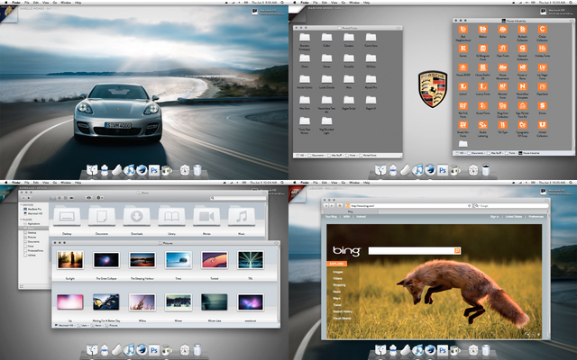This screenshot has width=577, height=360.
Task: Click the Hotmail link on Bing page
Action: click(x=361, y=217)
